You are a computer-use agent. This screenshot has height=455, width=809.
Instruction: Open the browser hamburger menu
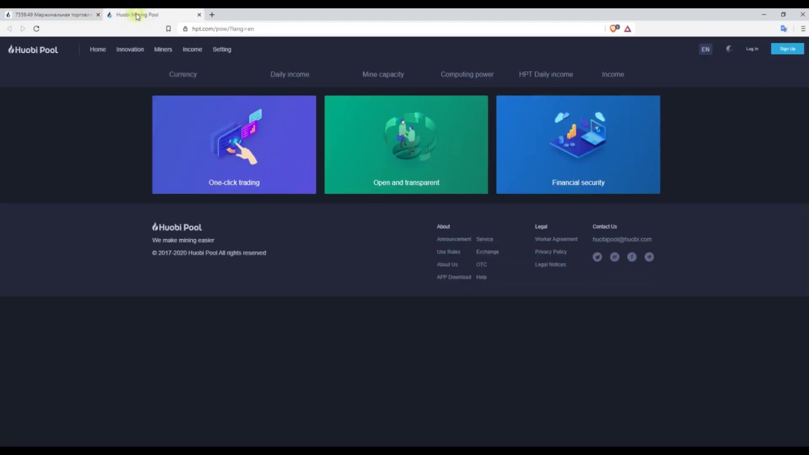[803, 28]
